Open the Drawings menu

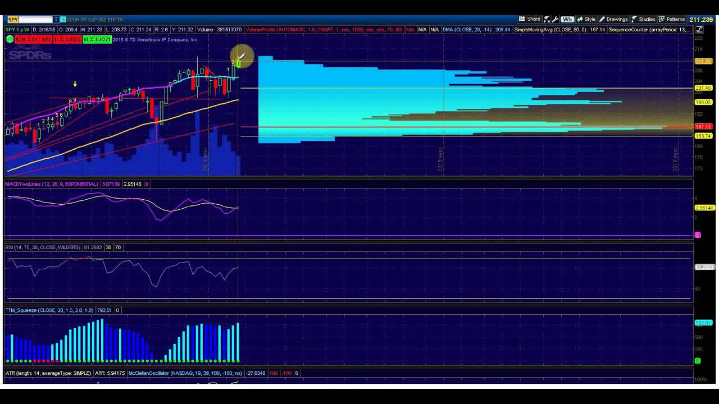pyautogui.click(x=613, y=20)
